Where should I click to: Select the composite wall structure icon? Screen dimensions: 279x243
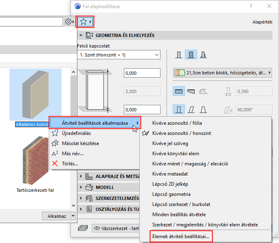(x=191, y=54)
